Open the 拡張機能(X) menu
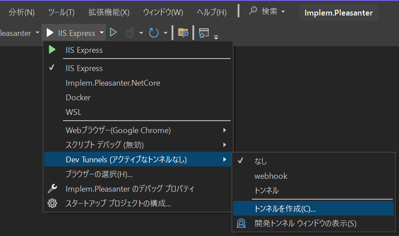The image size is (399, 236). pyautogui.click(x=109, y=12)
